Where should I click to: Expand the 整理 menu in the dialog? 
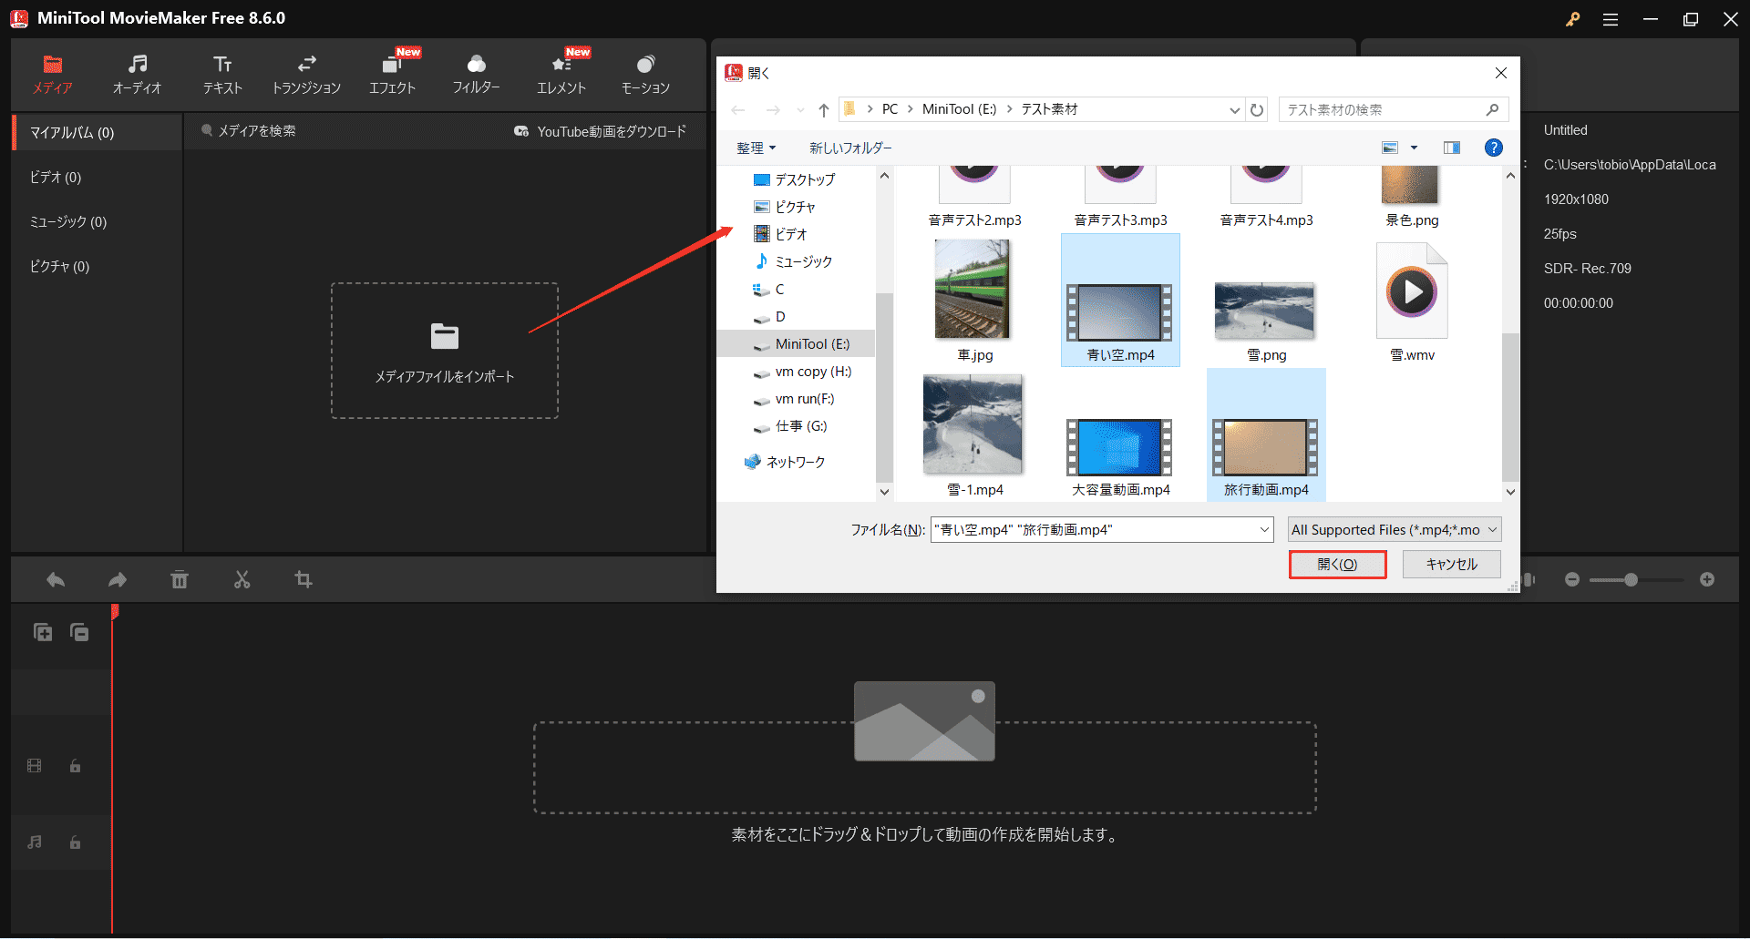[757, 147]
